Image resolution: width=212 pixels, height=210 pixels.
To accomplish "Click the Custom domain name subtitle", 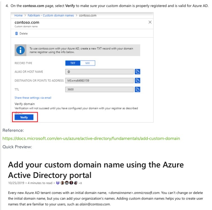I will pyautogui.click(x=26, y=27).
